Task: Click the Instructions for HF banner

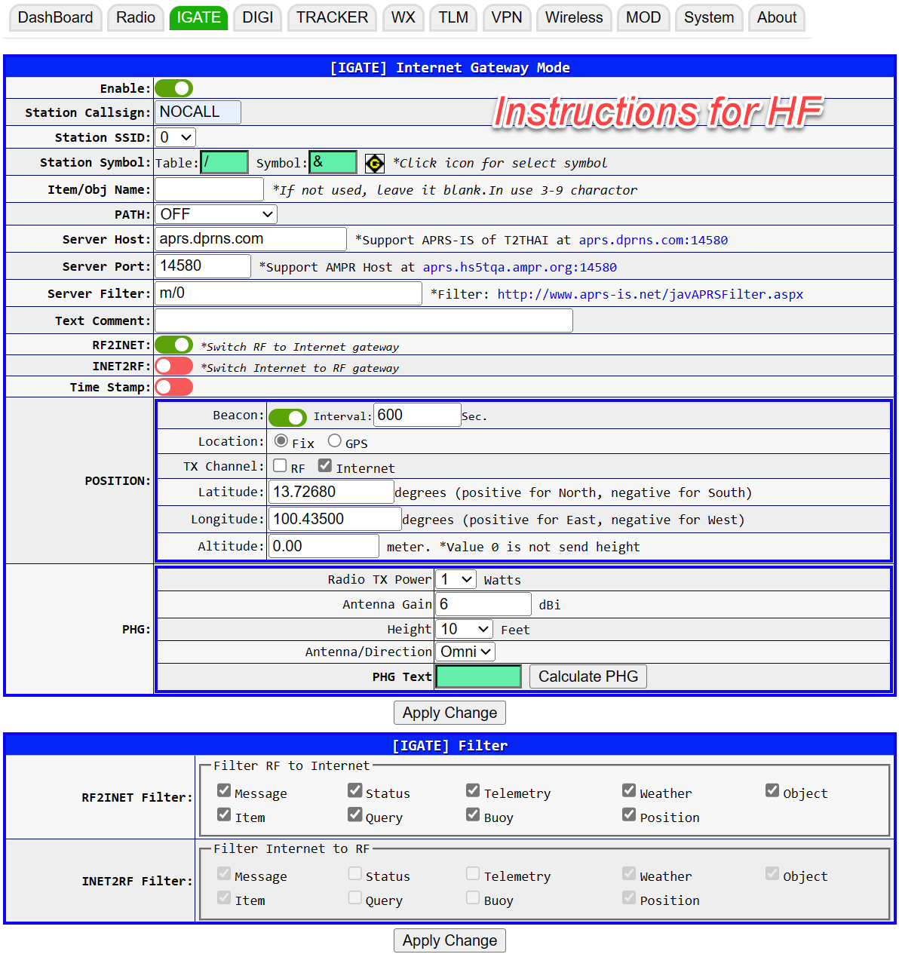Action: (x=657, y=112)
